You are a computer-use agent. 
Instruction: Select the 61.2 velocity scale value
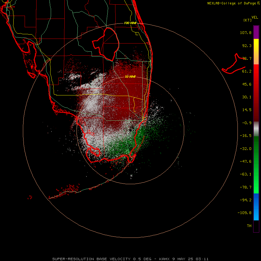pos(247,71)
